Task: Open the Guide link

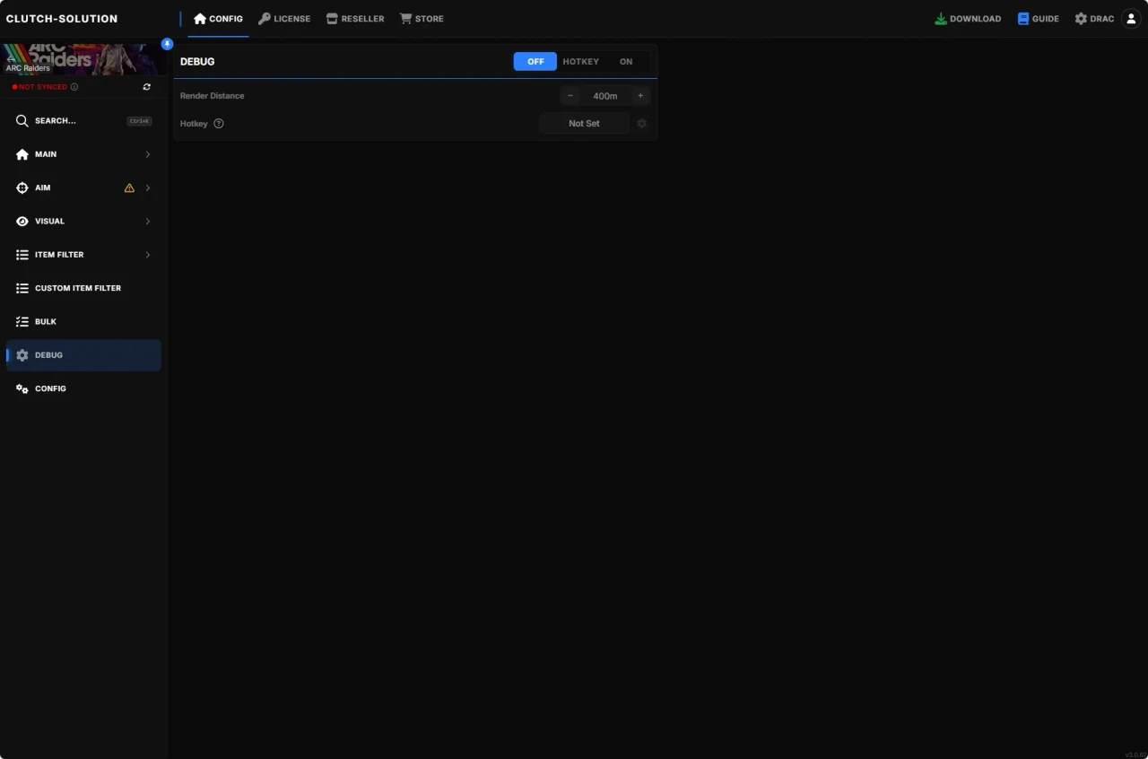Action: point(1038,19)
